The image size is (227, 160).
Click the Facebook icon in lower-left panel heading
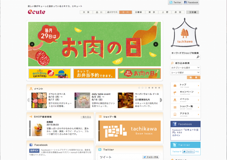pyautogui.click(x=31, y=145)
